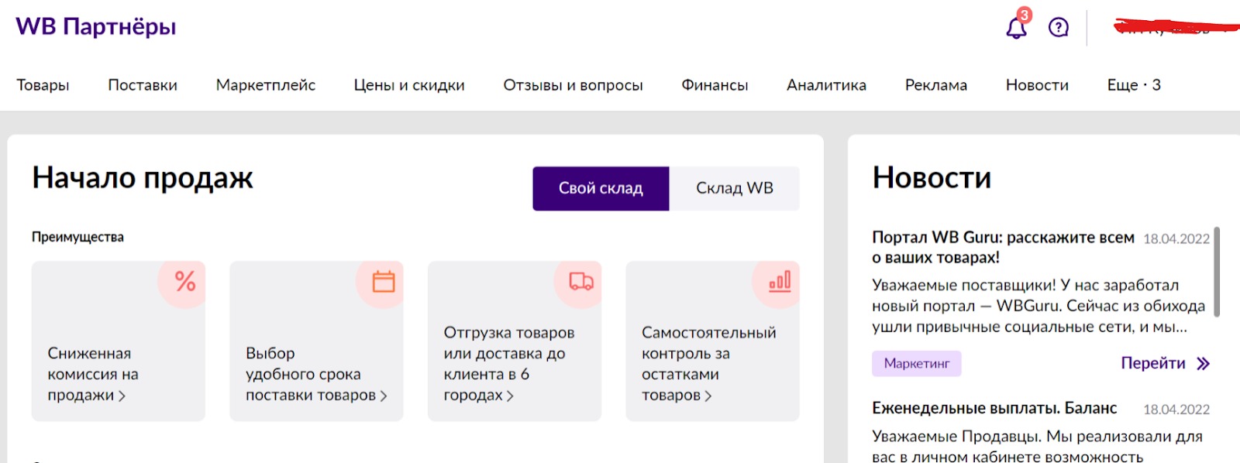This screenshot has height=463, width=1240.
Task: Click the news panel scrollbar
Action: [x=1217, y=271]
